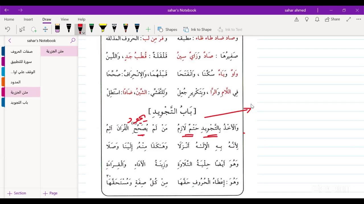Pick the black pen

pos(69,28)
